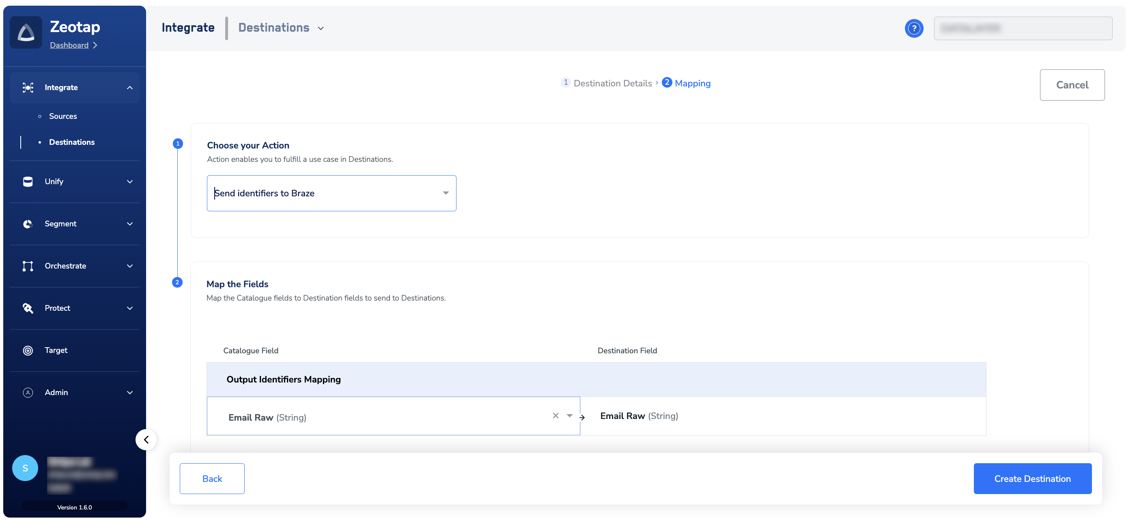The width and height of the screenshot is (1137, 520).
Task: Click the Protect sidebar icon
Action: [28, 308]
